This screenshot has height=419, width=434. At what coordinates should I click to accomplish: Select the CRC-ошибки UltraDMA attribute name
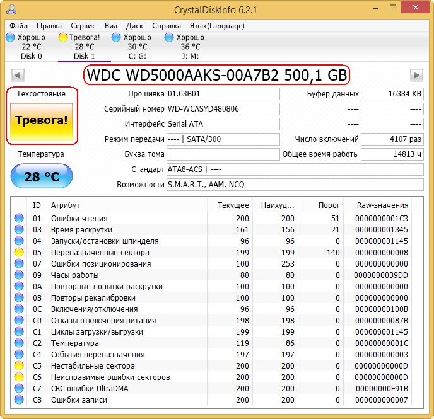coord(90,388)
